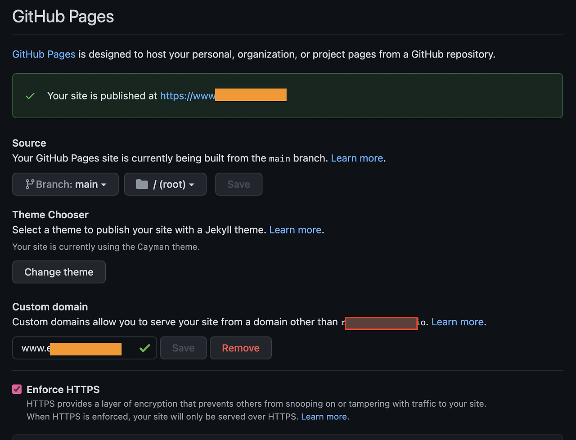Viewport: 576px width, 440px height.
Task: Click the Enforce HTTPS label text
Action: tap(63, 390)
